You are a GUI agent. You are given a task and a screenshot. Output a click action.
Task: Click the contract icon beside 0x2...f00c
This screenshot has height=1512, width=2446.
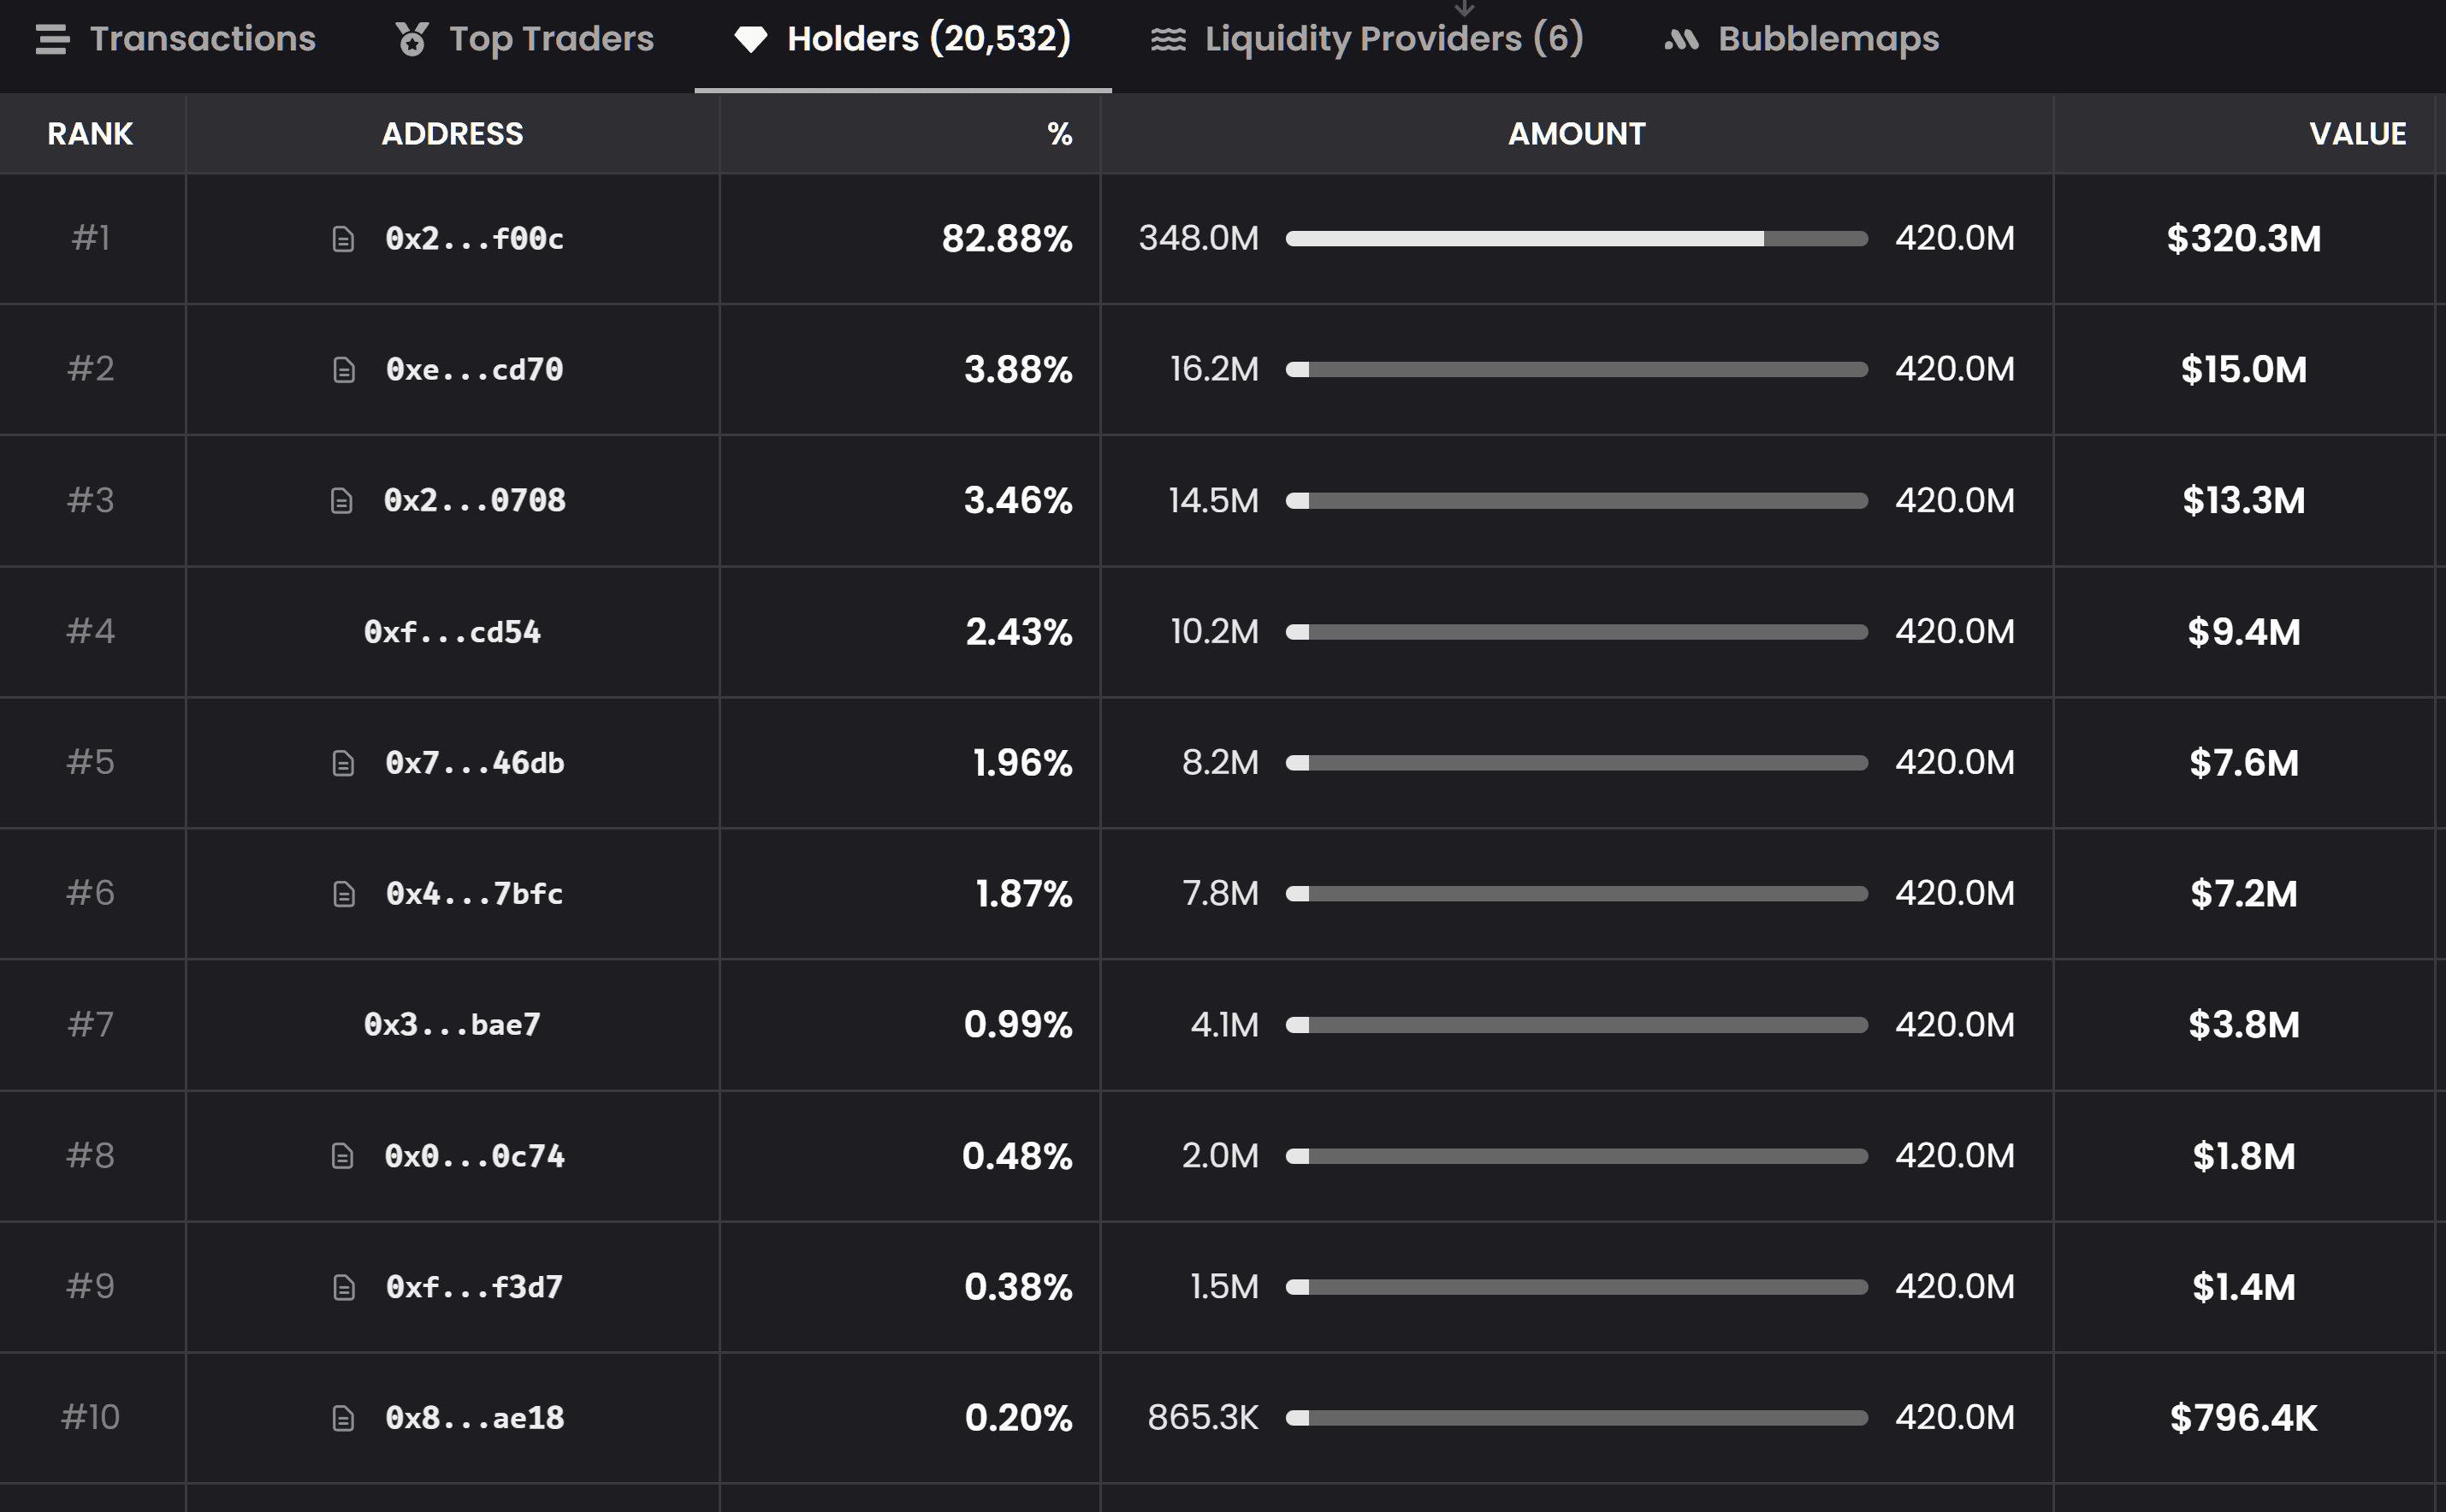tap(343, 239)
